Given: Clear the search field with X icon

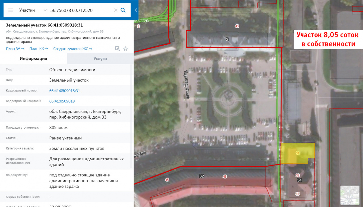Looking at the screenshot, I should coord(116,10).
